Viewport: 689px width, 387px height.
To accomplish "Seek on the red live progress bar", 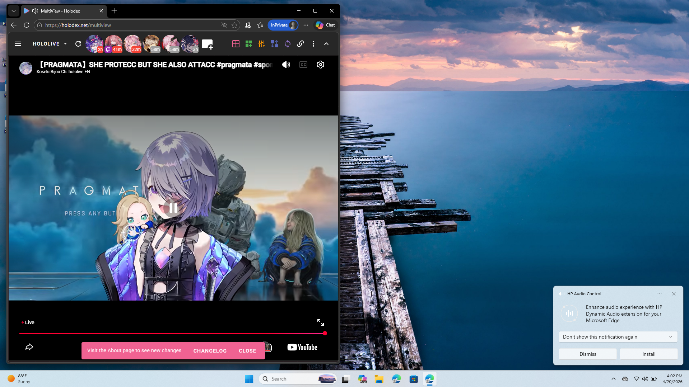I will [x=173, y=333].
